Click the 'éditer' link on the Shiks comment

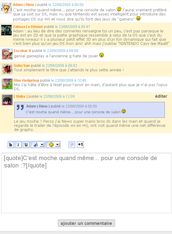(161, 96)
